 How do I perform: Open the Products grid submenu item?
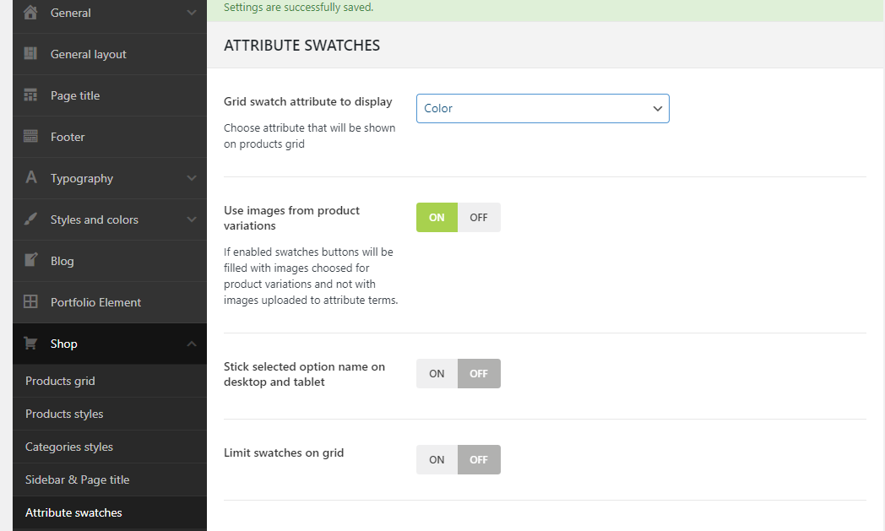point(60,381)
